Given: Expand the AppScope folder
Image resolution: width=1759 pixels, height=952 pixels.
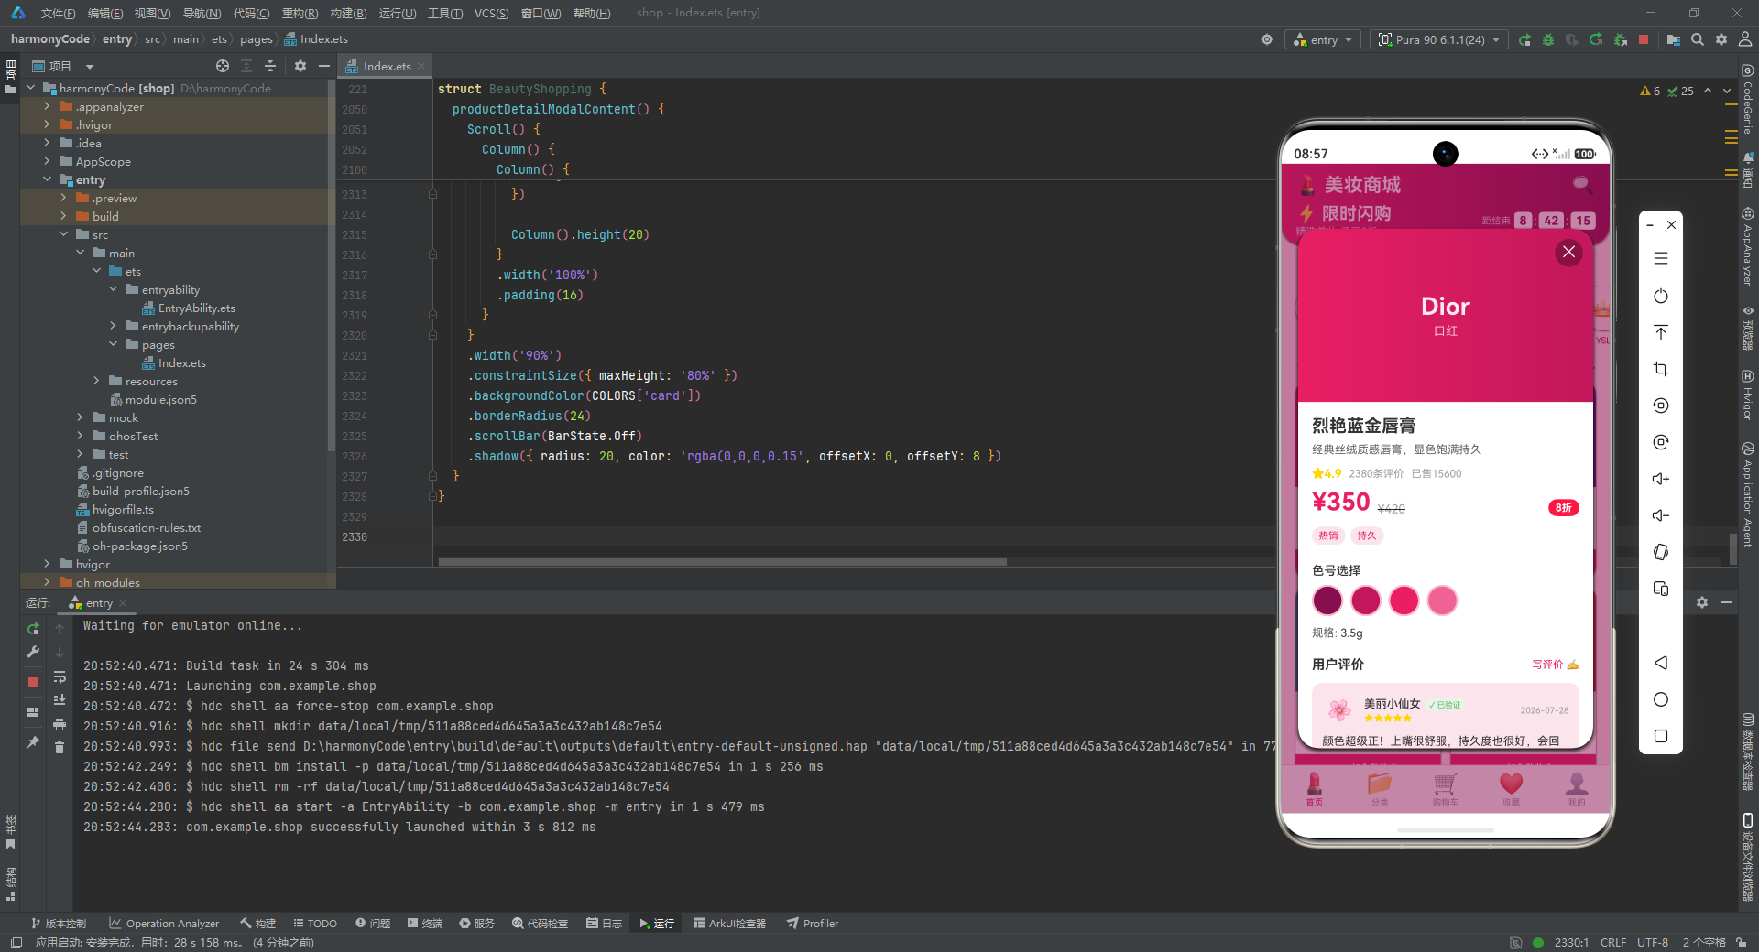Looking at the screenshot, I should tap(47, 161).
